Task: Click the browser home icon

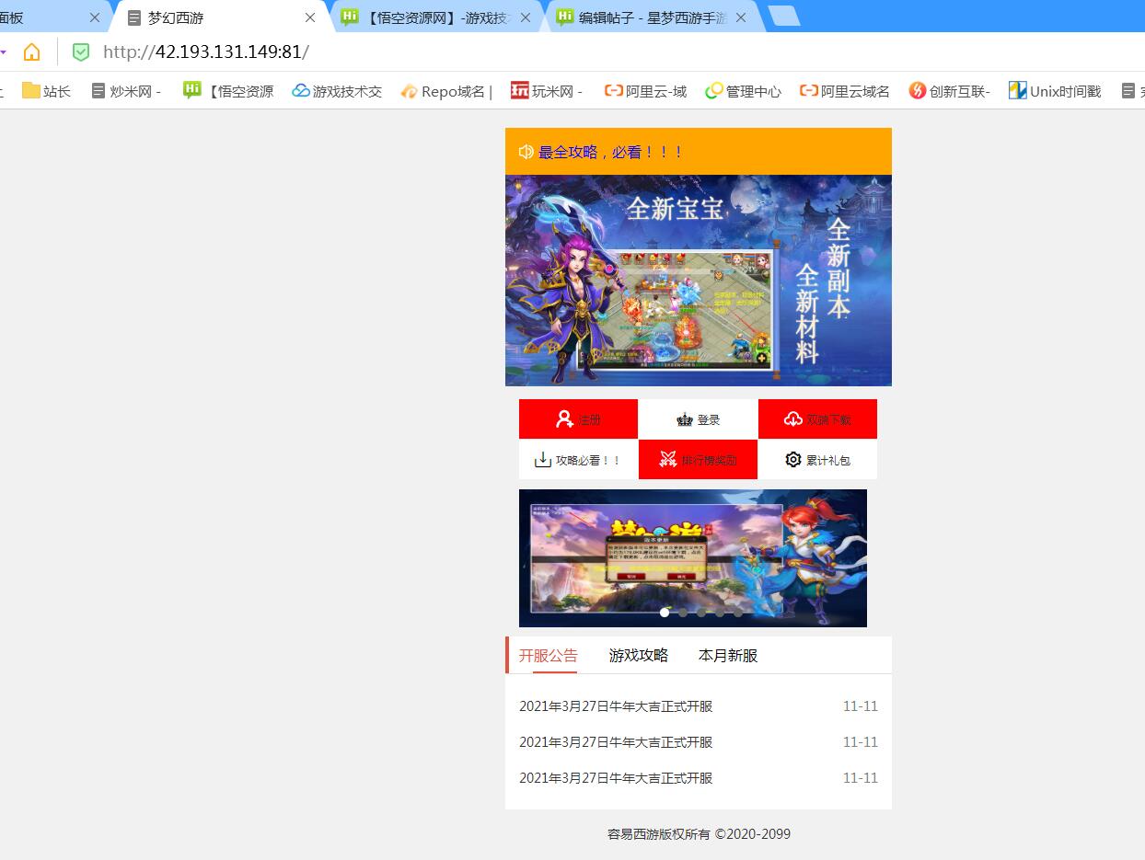Action: point(32,52)
